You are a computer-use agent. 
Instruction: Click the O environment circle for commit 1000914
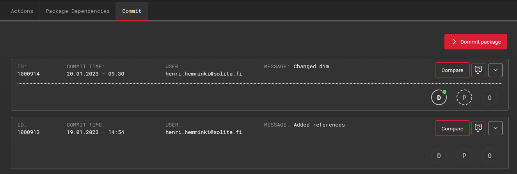point(489,97)
